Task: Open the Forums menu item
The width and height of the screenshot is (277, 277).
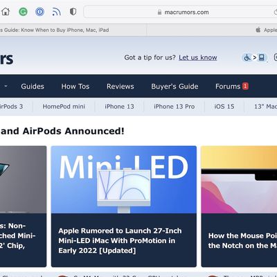Action: click(228, 87)
